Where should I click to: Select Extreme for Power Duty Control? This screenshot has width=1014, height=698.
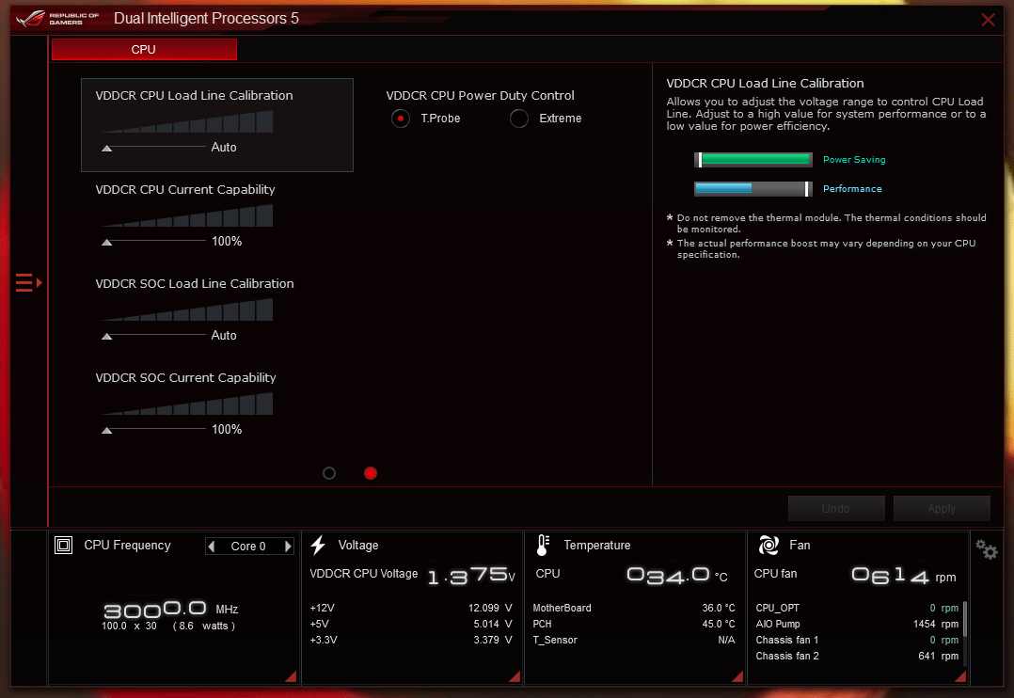(x=518, y=119)
